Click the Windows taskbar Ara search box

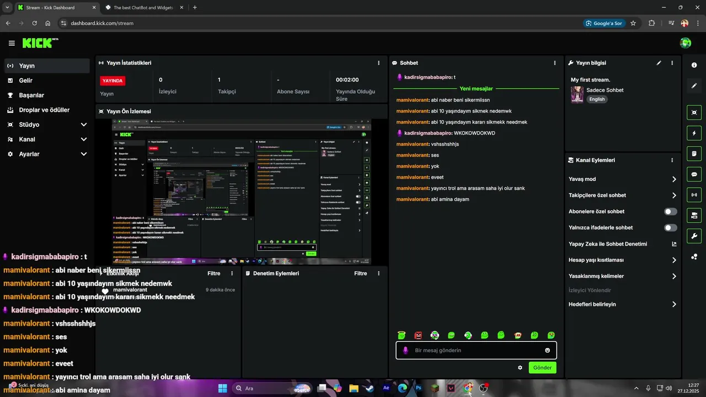point(272,388)
